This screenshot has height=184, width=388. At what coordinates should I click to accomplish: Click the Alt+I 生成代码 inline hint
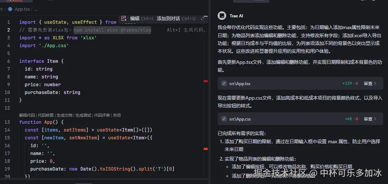187,30
